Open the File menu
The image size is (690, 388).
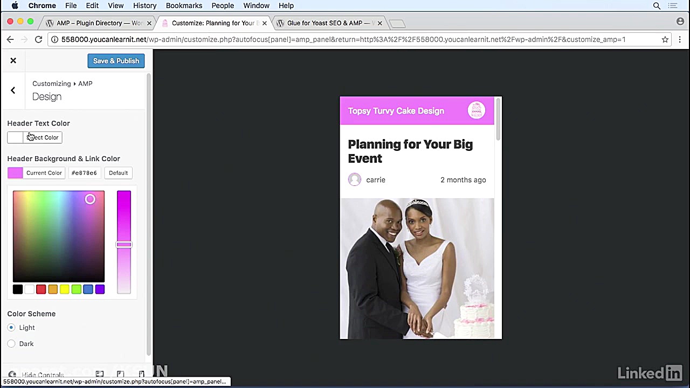point(71,6)
